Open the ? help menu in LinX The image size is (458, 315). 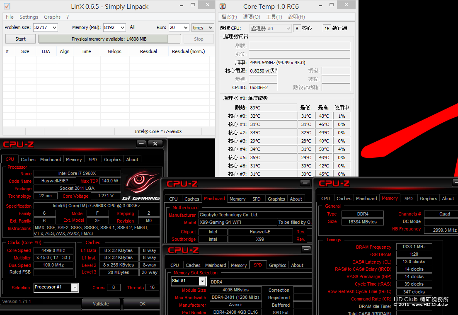(68, 17)
